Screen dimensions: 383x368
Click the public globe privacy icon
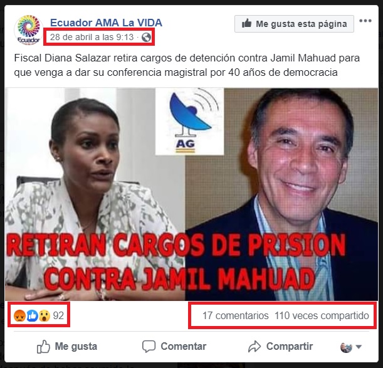146,38
